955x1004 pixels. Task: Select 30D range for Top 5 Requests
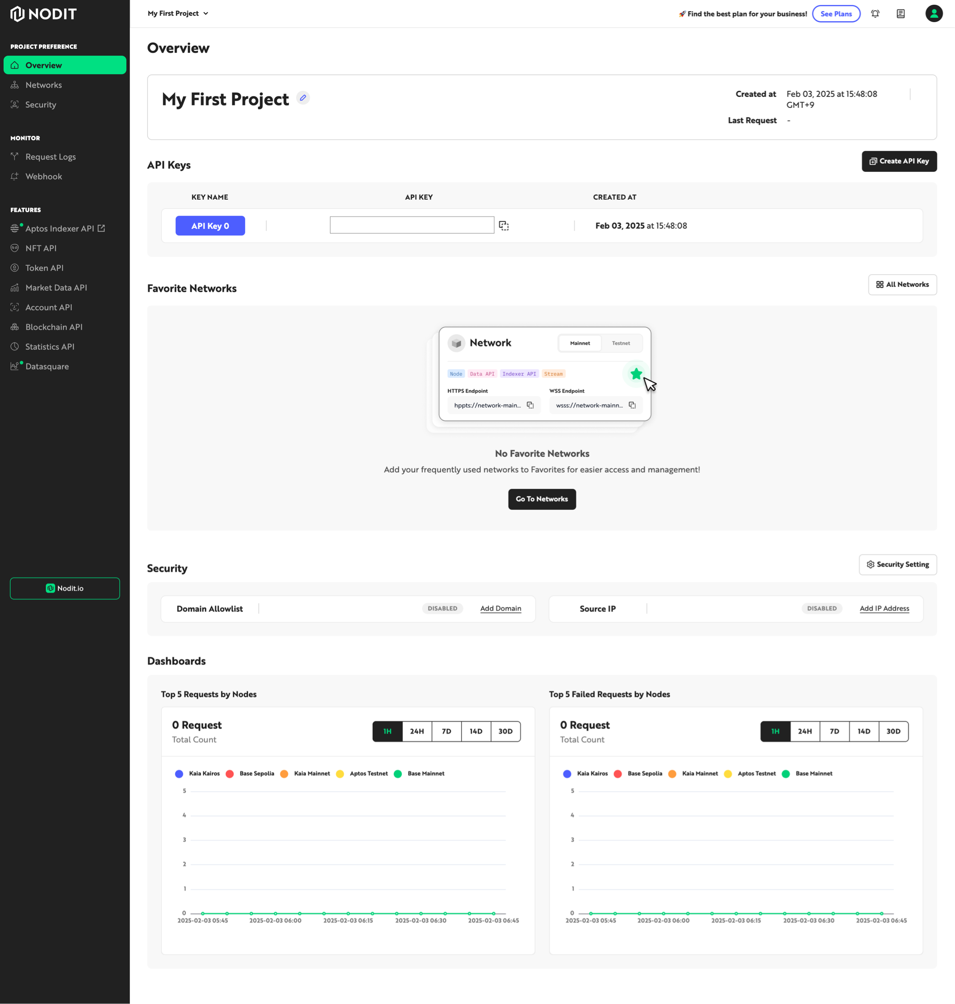(505, 731)
